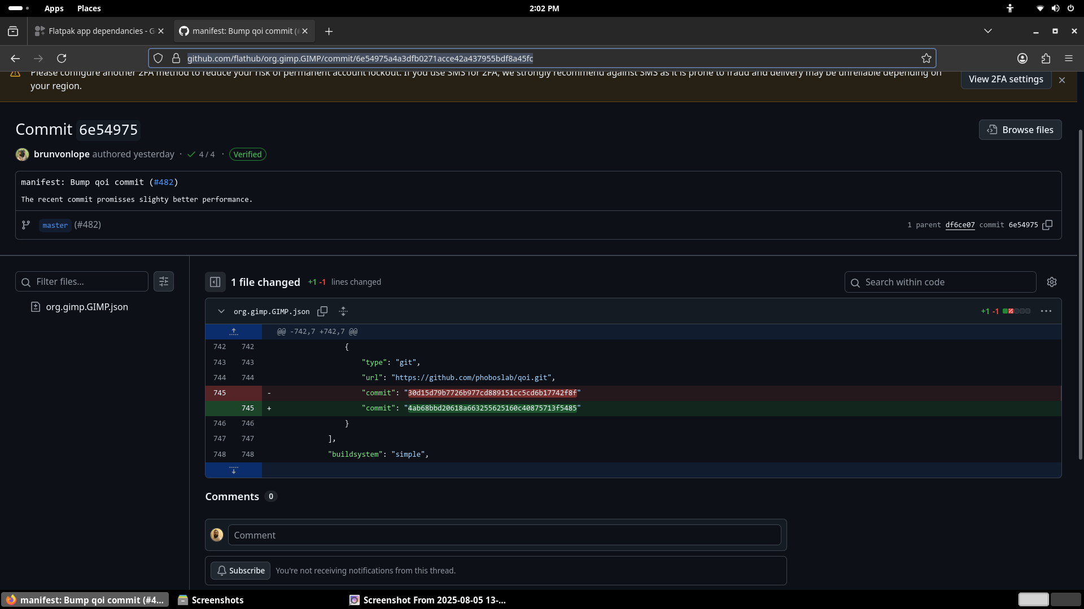Reload the current page
This screenshot has width=1084, height=609.
click(62, 58)
